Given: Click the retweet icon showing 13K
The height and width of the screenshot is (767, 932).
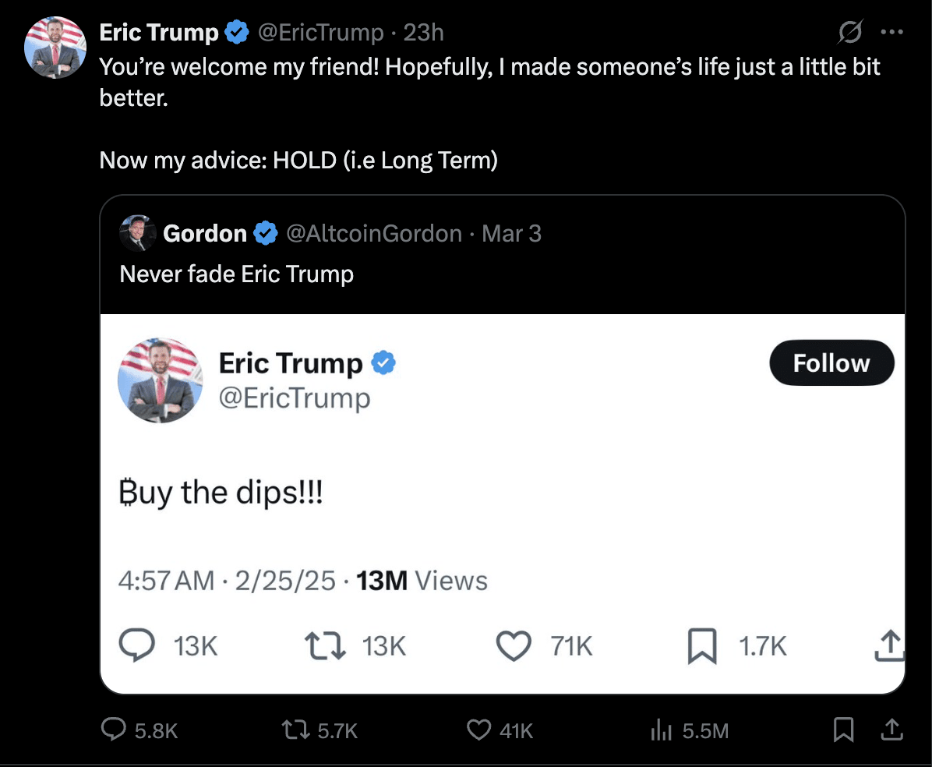Looking at the screenshot, I should [x=324, y=645].
